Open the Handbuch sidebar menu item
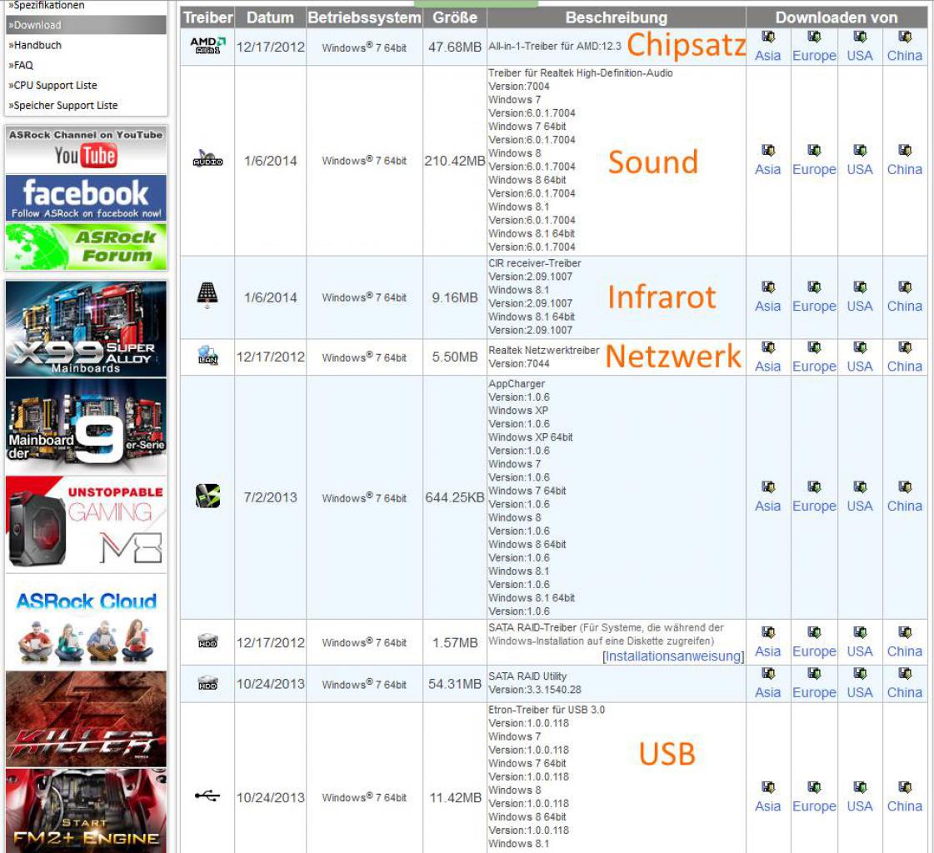This screenshot has height=853, width=934. click(34, 45)
